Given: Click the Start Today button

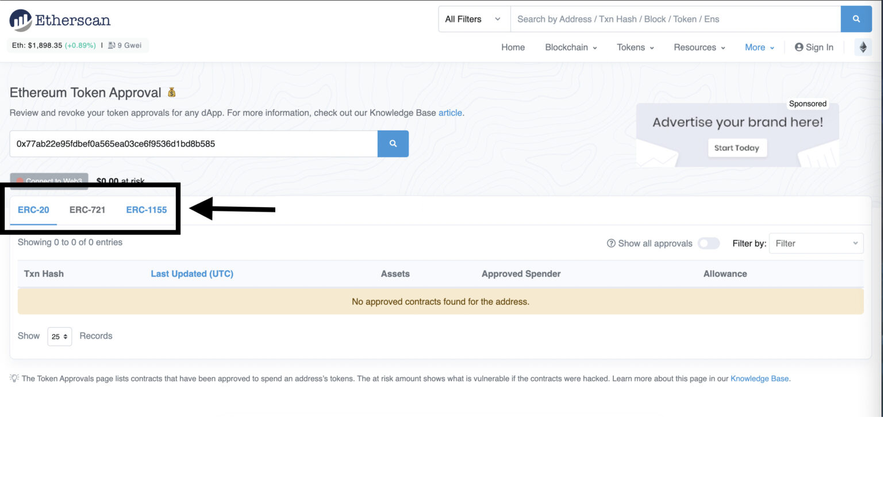Looking at the screenshot, I should [x=737, y=148].
